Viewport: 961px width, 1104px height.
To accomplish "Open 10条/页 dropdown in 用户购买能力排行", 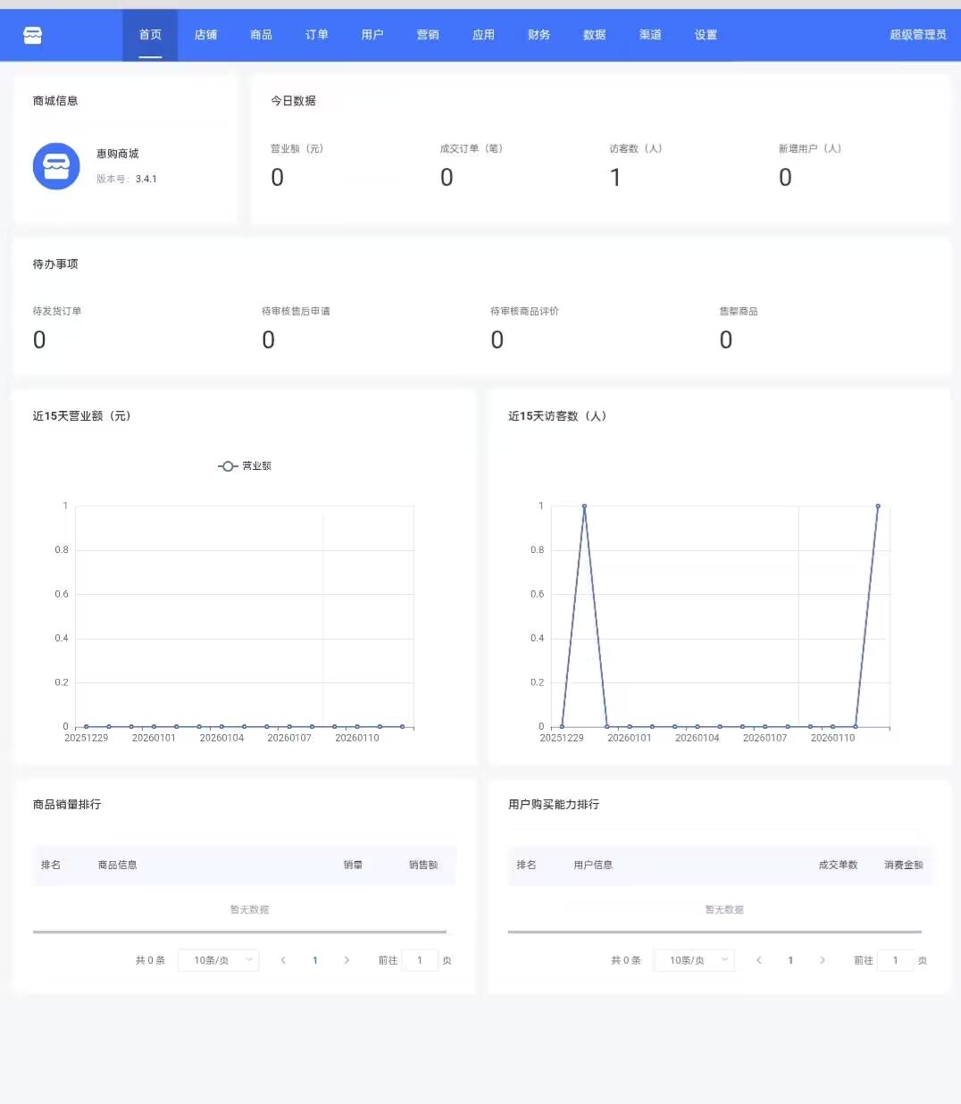I will click(694, 960).
